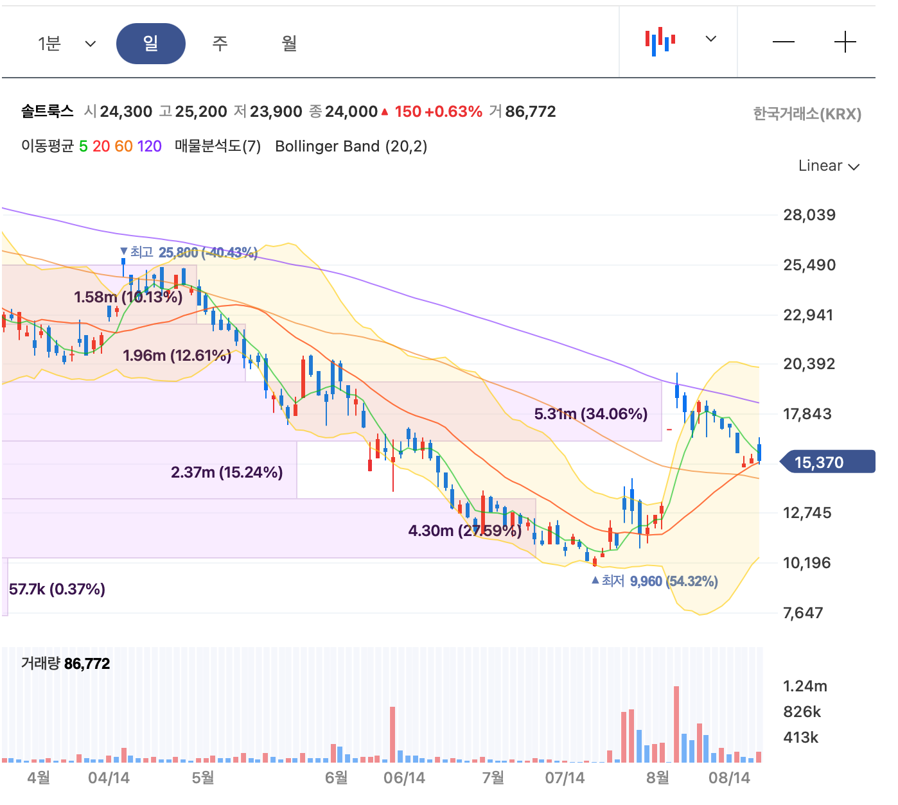
Task: Open the Linear scale dropdown
Action: tap(829, 166)
